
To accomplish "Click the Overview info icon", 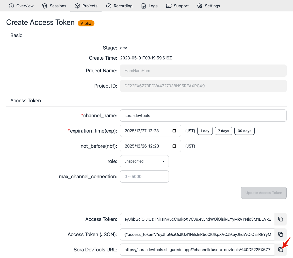I will [x=11, y=6].
